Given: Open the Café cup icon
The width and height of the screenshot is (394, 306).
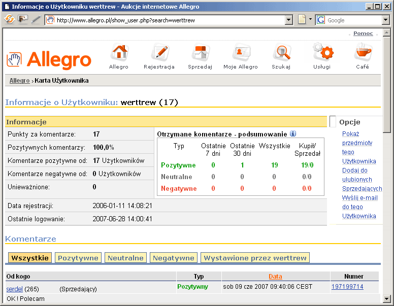Looking at the screenshot, I should (363, 52).
